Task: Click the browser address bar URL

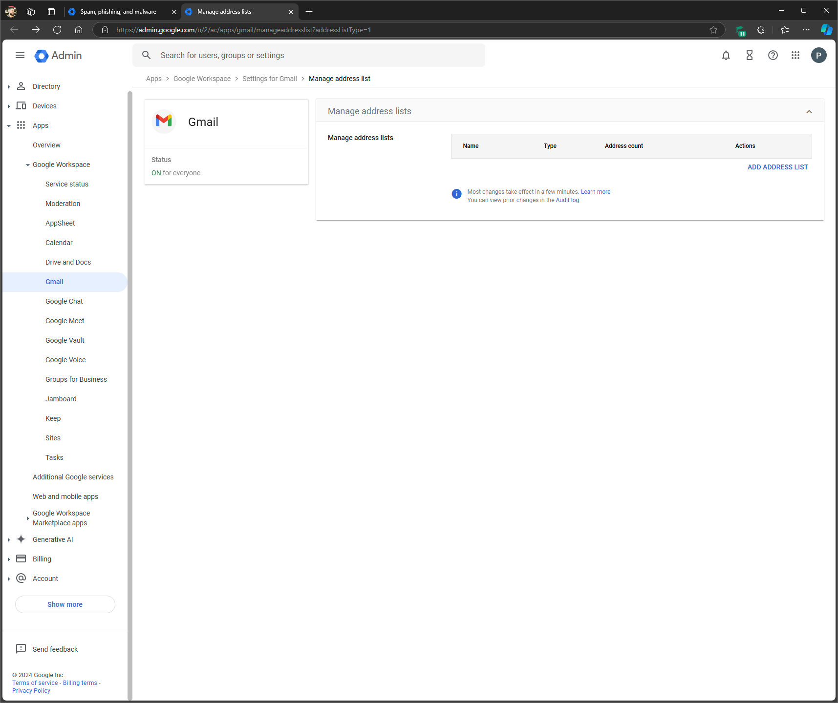Action: (243, 30)
